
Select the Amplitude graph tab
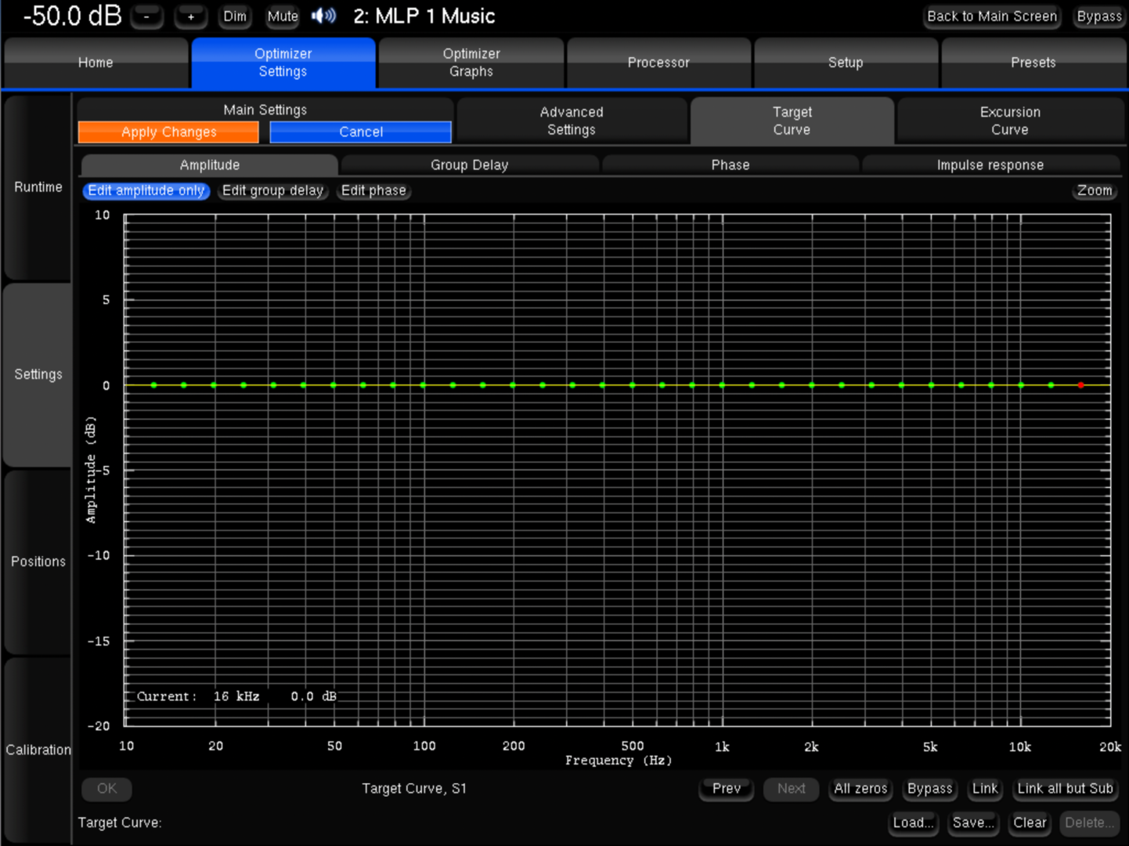pyautogui.click(x=210, y=164)
